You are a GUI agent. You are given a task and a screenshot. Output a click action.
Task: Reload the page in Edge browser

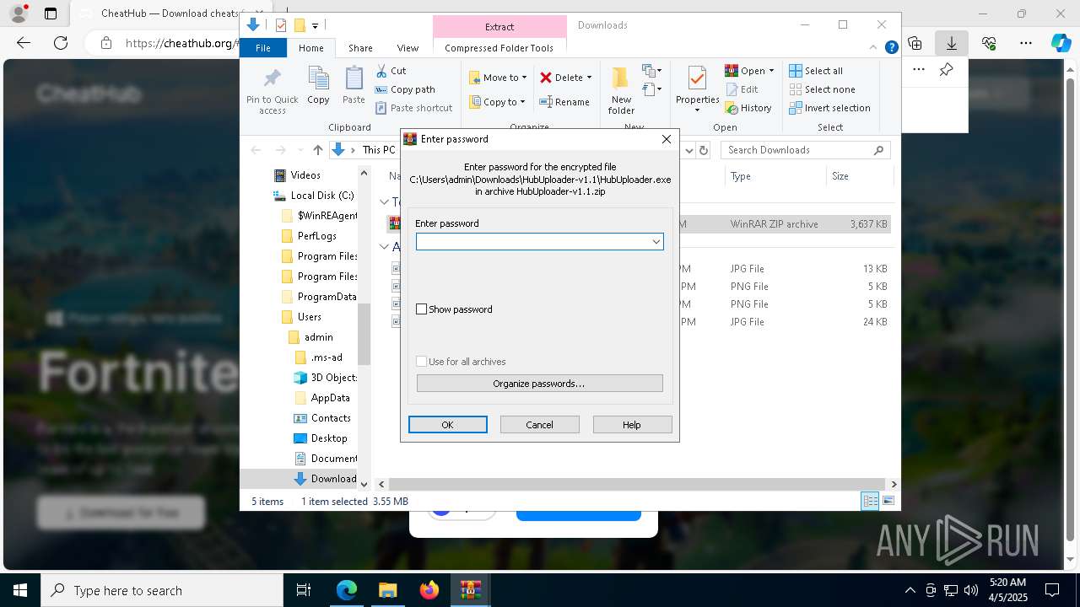click(61, 43)
